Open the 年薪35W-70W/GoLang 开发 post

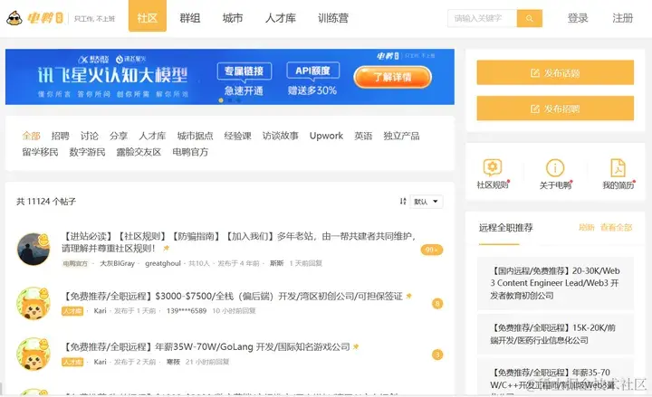206,346
